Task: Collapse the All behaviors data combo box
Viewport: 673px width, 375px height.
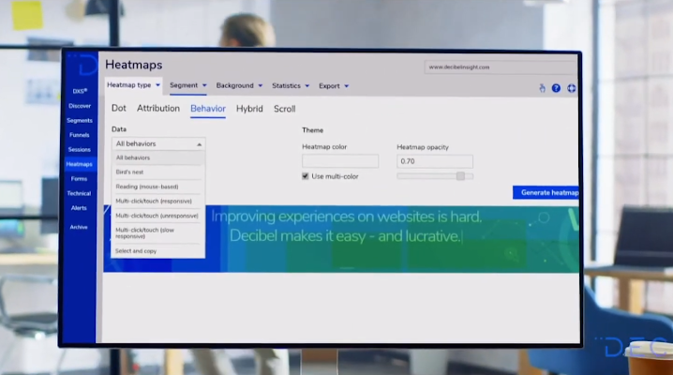Action: pyautogui.click(x=158, y=143)
